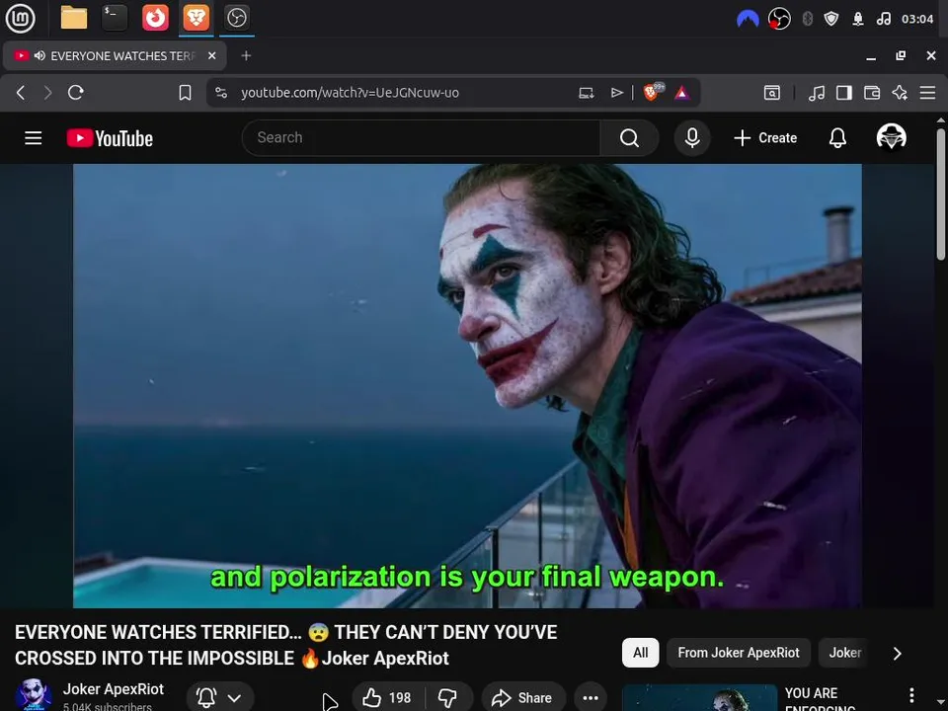Open the music note sound tray icon

[x=883, y=20]
